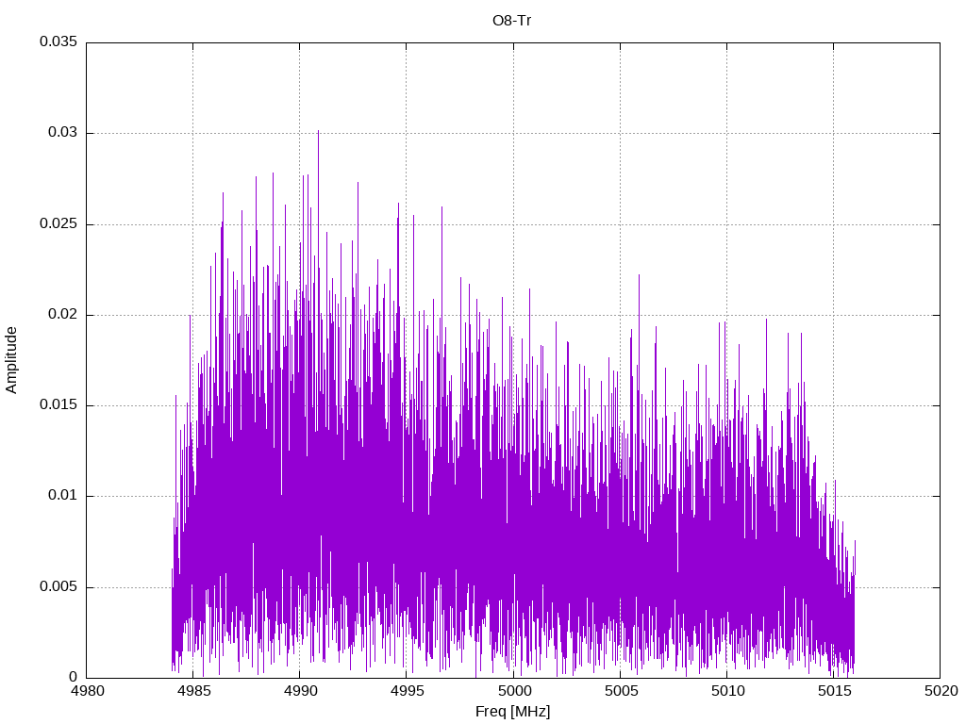966x724 pixels.
Task: Click the plot title O8-Tr
Action: (511, 21)
